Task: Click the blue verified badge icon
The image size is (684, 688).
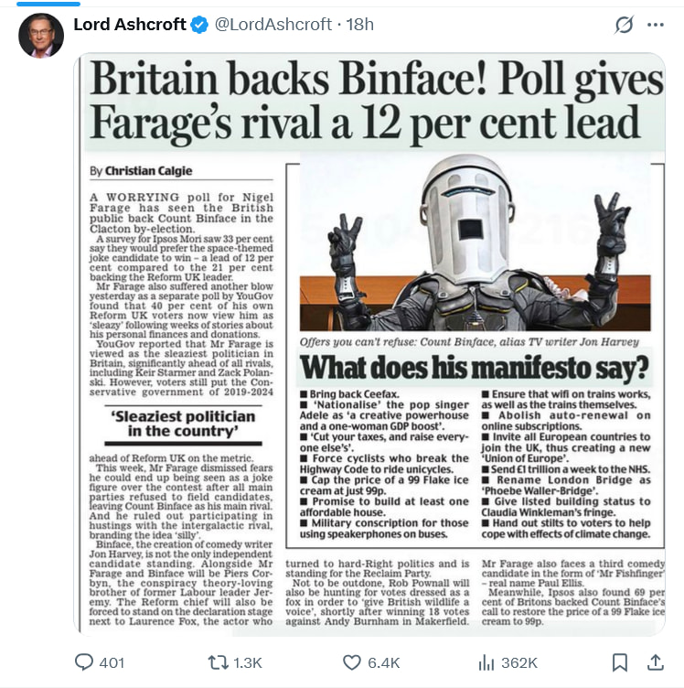Action: pos(199,25)
